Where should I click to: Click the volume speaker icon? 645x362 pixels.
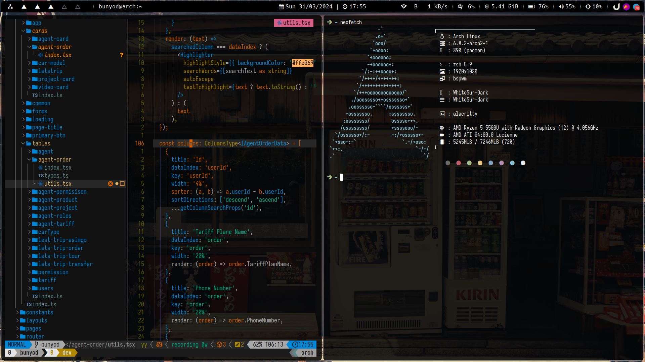pos(561,6)
